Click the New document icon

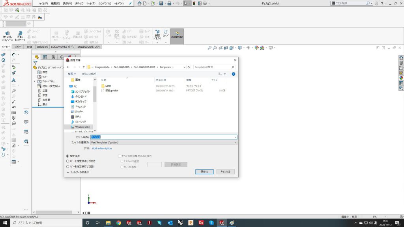[145, 3]
